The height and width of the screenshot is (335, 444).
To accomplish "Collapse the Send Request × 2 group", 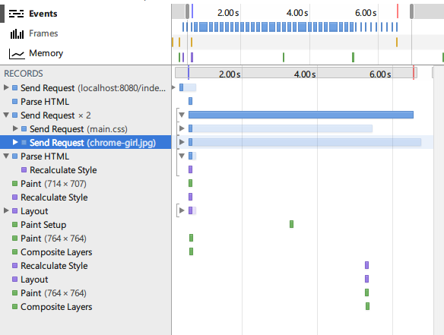I will click(6, 115).
